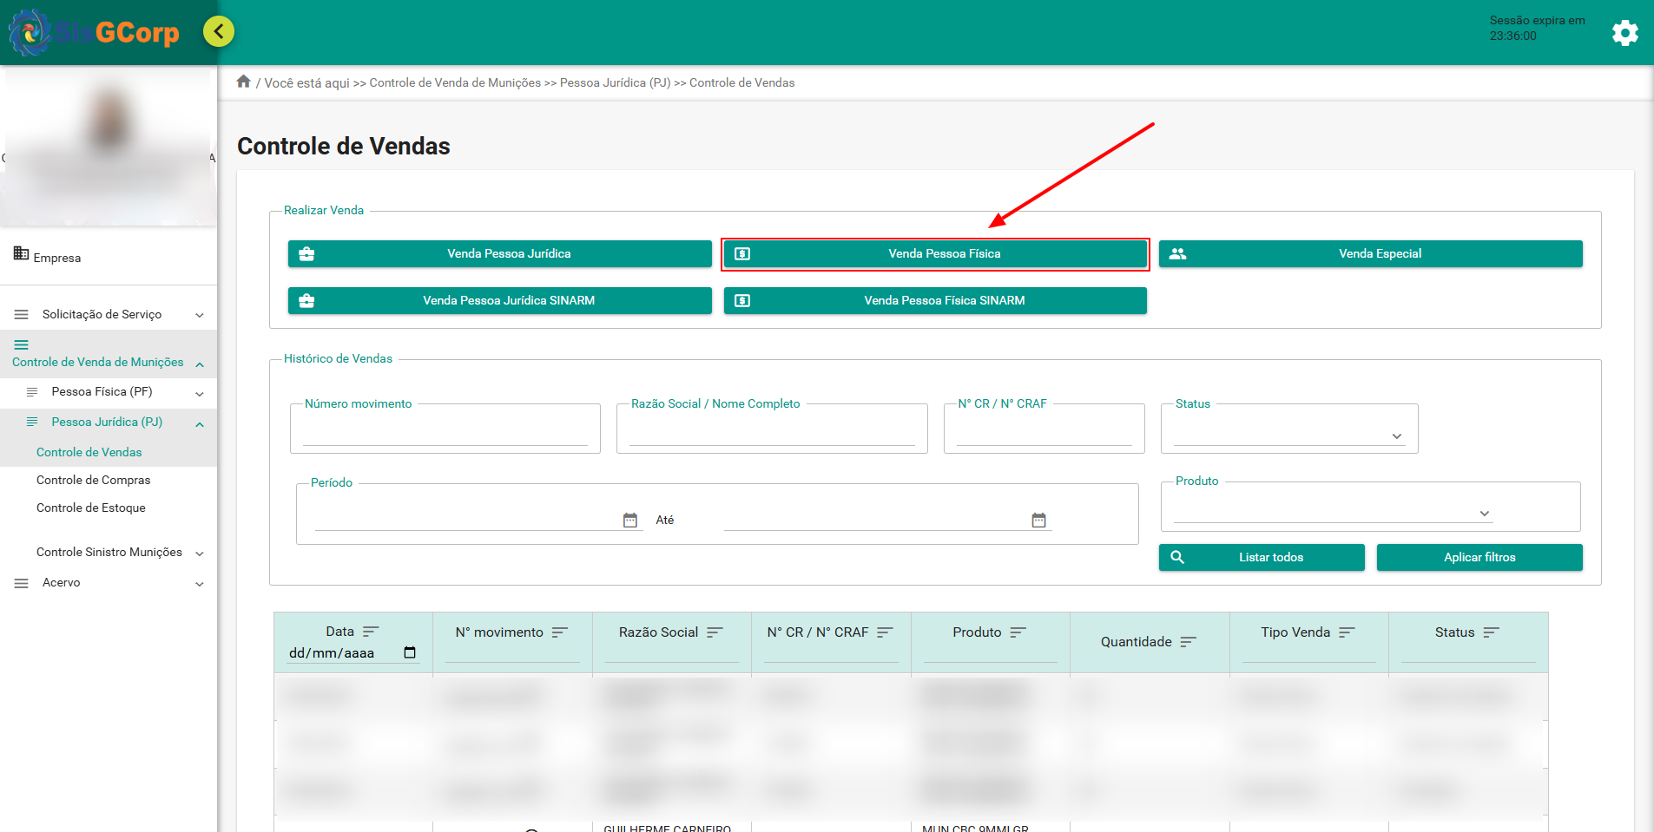Open Controle de Estoque menu item
Image resolution: width=1654 pixels, height=832 pixels.
pos(91,508)
